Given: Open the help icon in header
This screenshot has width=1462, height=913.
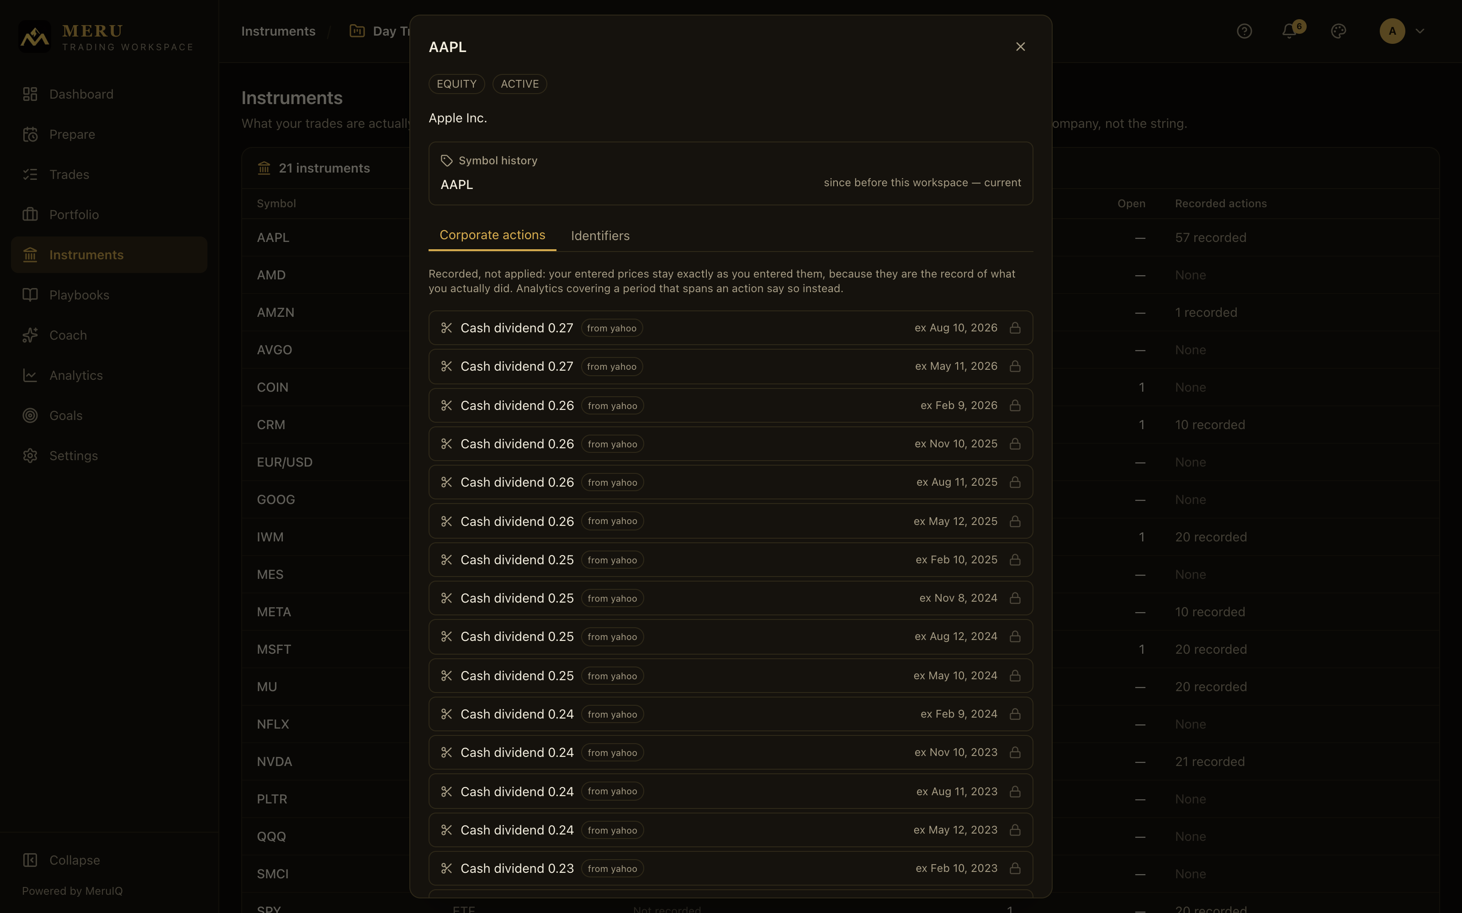Looking at the screenshot, I should coord(1244,31).
